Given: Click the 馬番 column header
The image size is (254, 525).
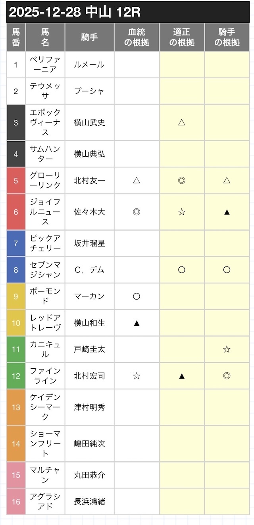Looking at the screenshot, I should [x=16, y=37].
